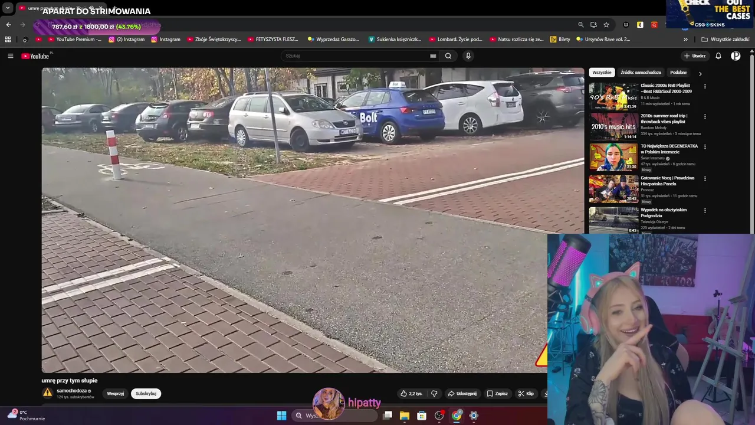
Task: Open the YouTube hamburger guide menu
Action: (x=10, y=56)
